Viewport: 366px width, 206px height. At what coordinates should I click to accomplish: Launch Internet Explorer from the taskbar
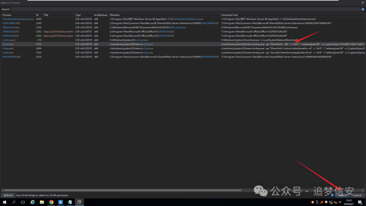point(33,202)
